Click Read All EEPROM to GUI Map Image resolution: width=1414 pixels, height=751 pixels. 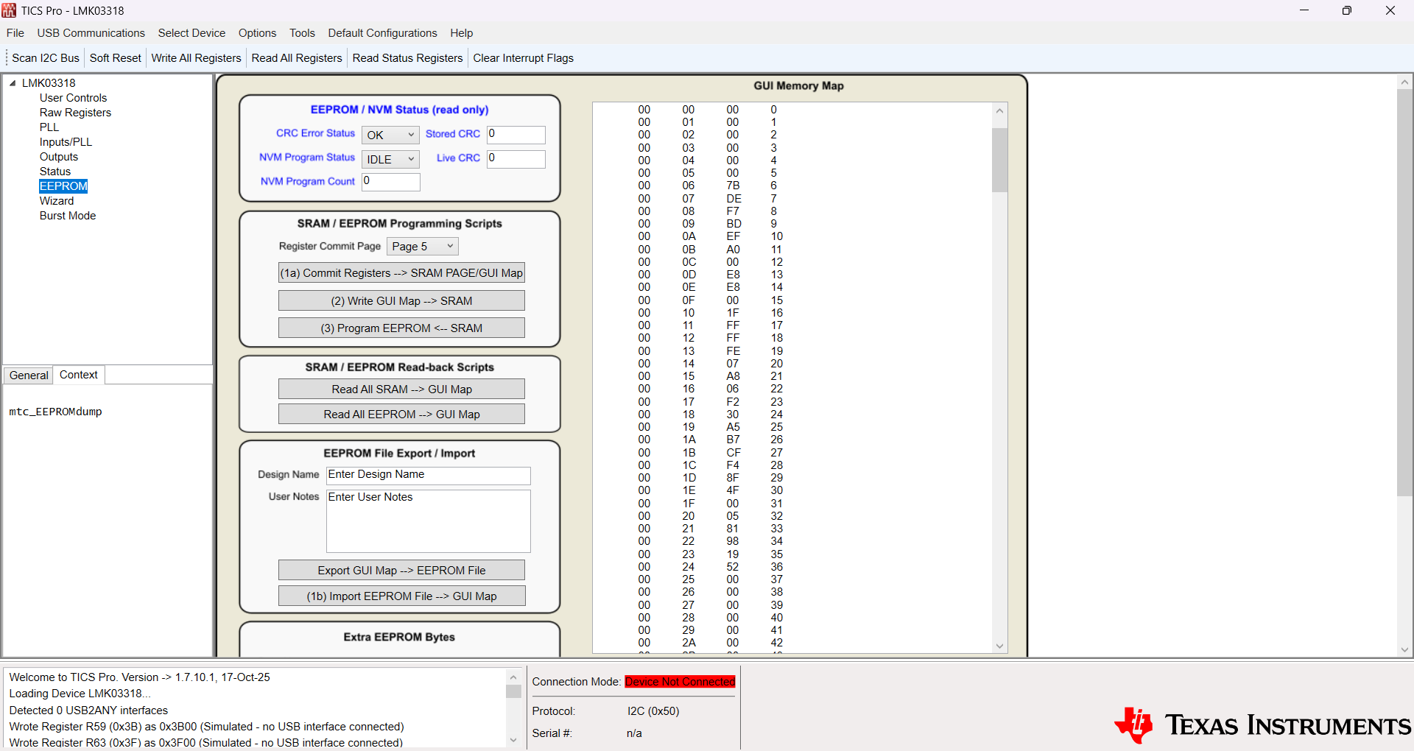pos(401,415)
